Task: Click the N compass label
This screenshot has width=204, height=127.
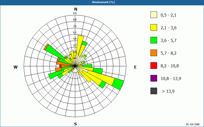Action: tap(76, 9)
